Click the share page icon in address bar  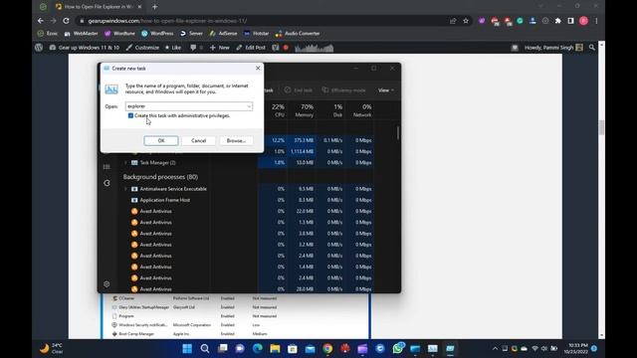[453, 21]
